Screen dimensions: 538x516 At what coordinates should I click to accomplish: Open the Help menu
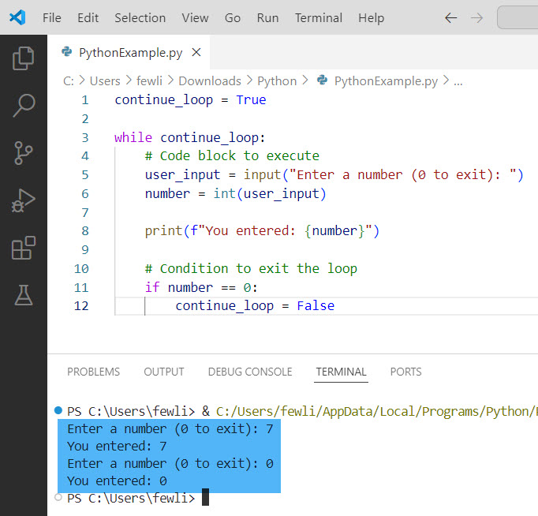(371, 18)
